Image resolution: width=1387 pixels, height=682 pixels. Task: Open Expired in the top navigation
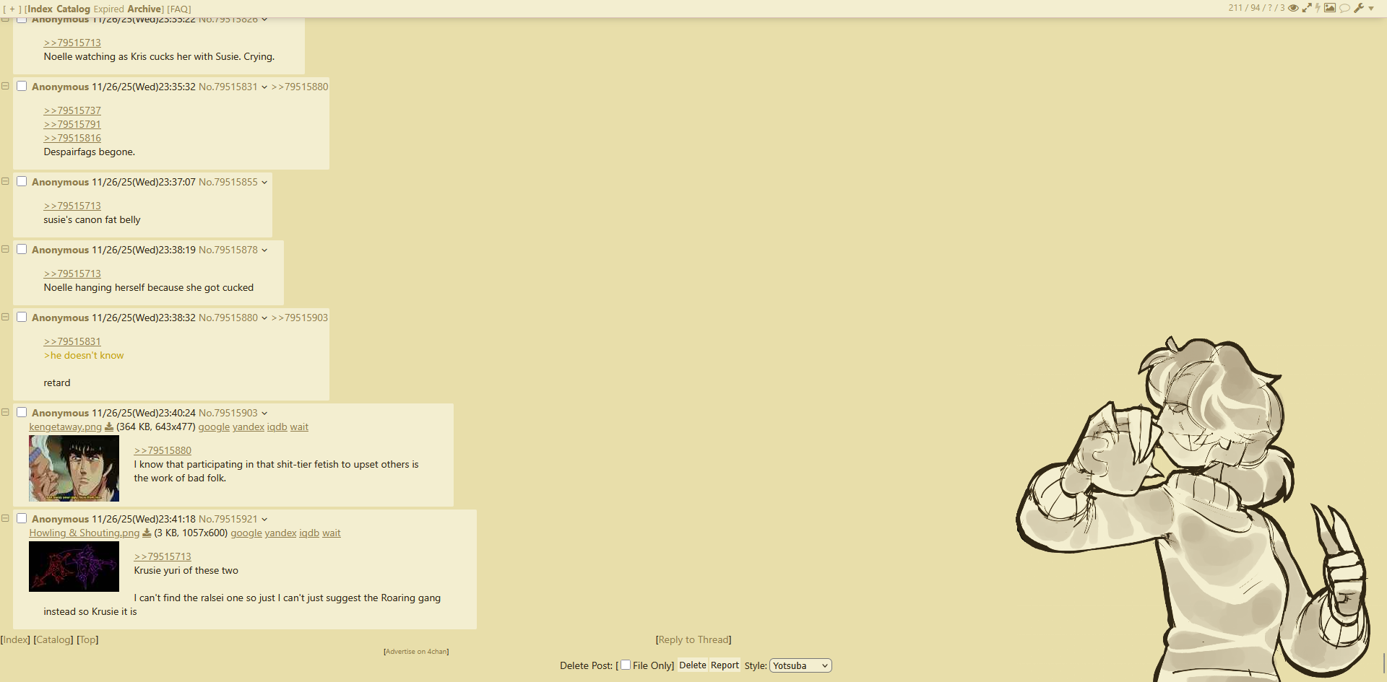[x=109, y=9]
